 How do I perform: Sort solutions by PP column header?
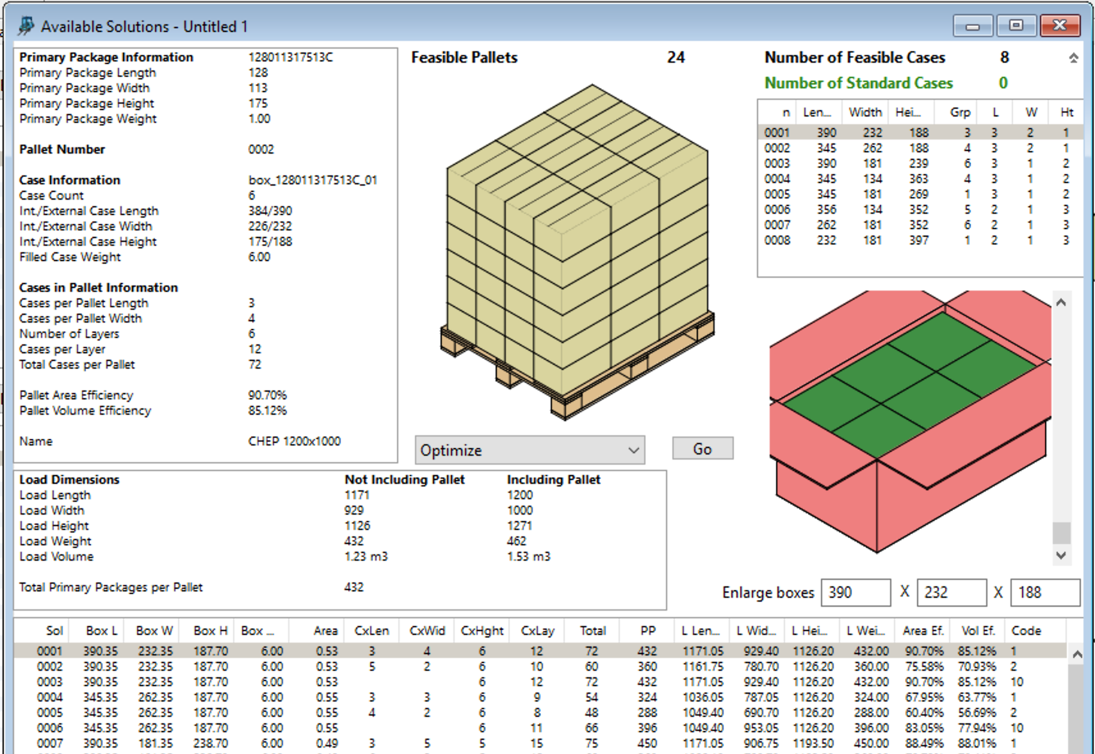(x=647, y=630)
